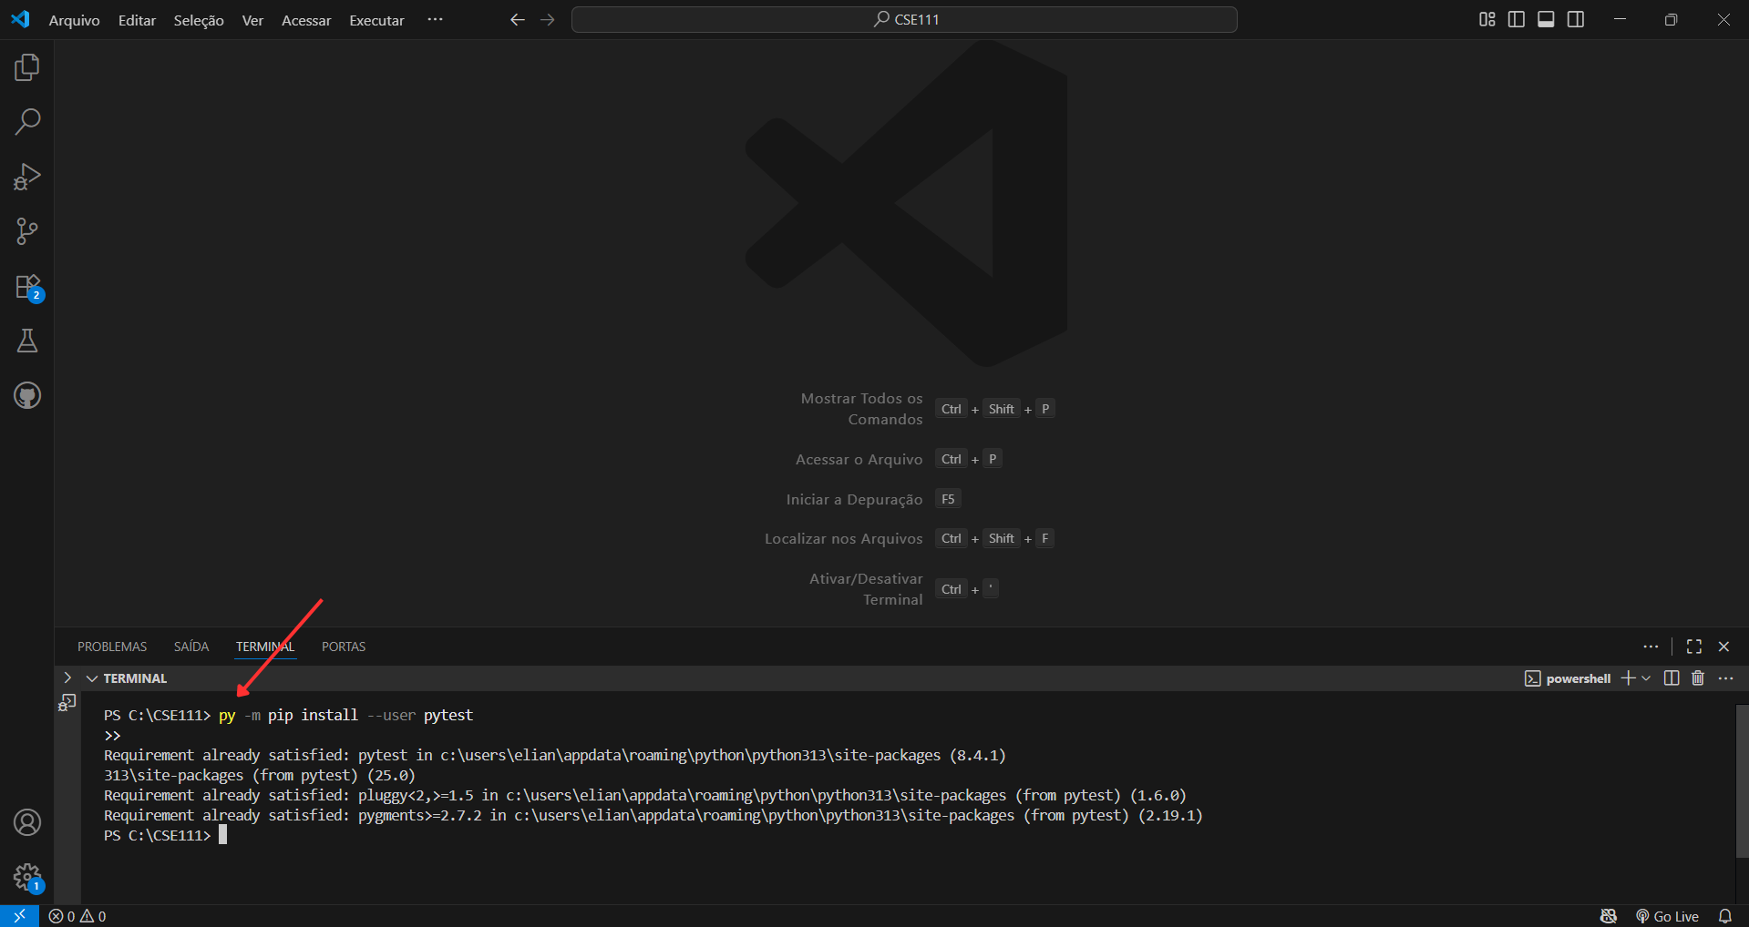Go back with the left arrow
1749x927 pixels.
coord(518,19)
